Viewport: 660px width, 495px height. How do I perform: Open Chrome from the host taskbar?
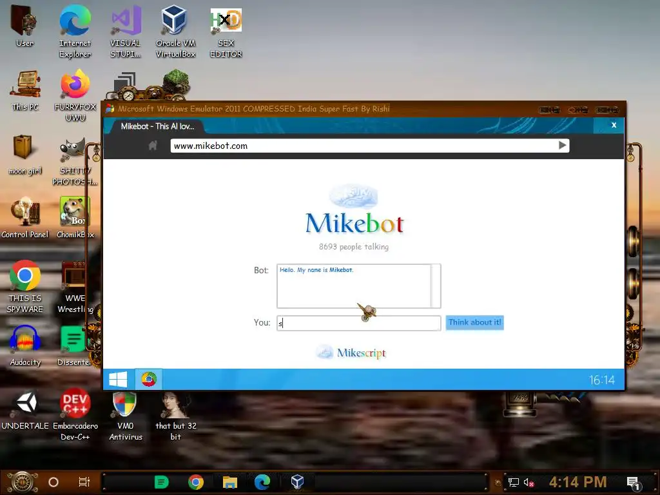[196, 482]
